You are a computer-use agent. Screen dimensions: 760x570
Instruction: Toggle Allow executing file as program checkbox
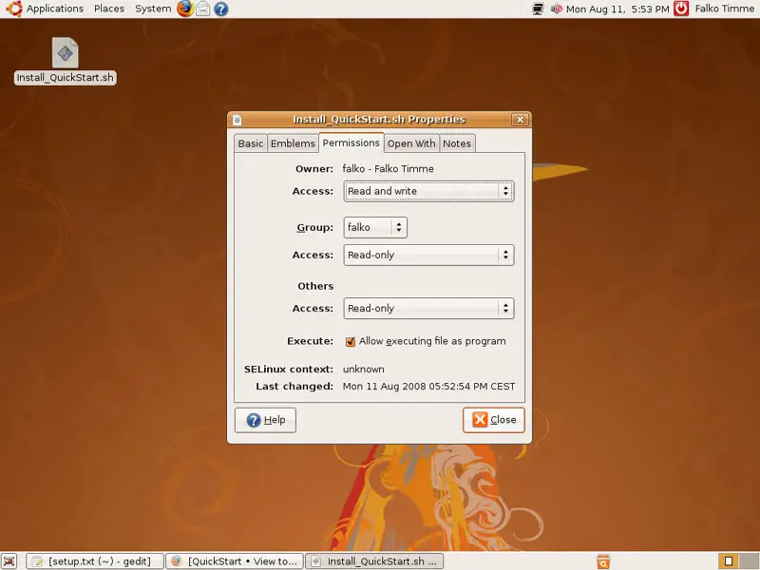350,341
